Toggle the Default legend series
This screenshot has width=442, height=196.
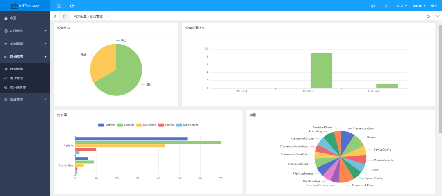(126, 125)
